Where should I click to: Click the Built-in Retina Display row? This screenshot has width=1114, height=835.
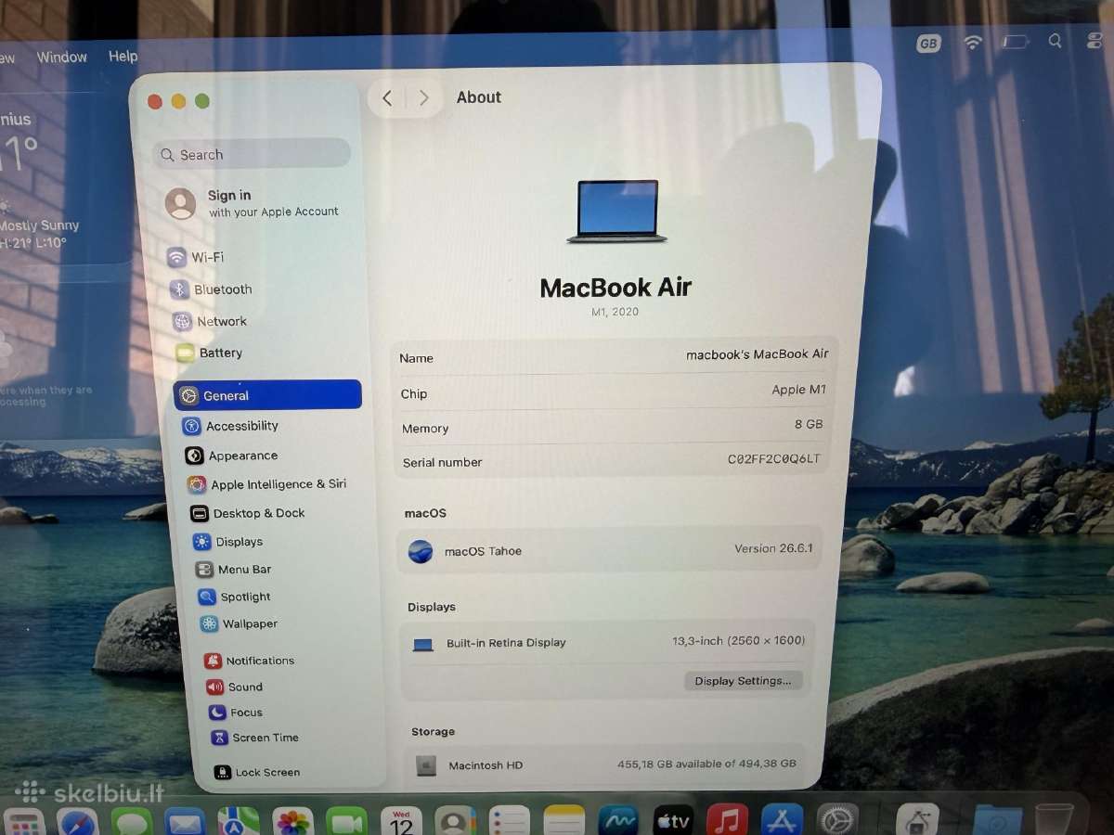coord(609,642)
